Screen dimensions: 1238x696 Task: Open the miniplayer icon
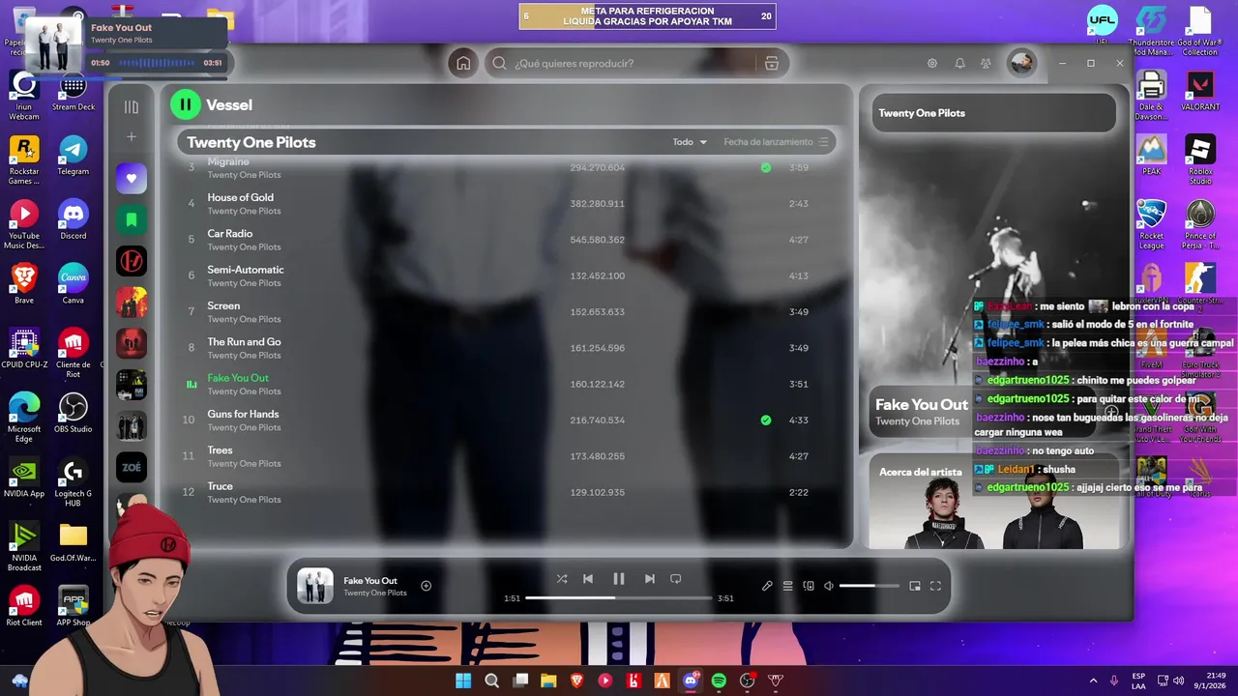pyautogui.click(x=915, y=586)
